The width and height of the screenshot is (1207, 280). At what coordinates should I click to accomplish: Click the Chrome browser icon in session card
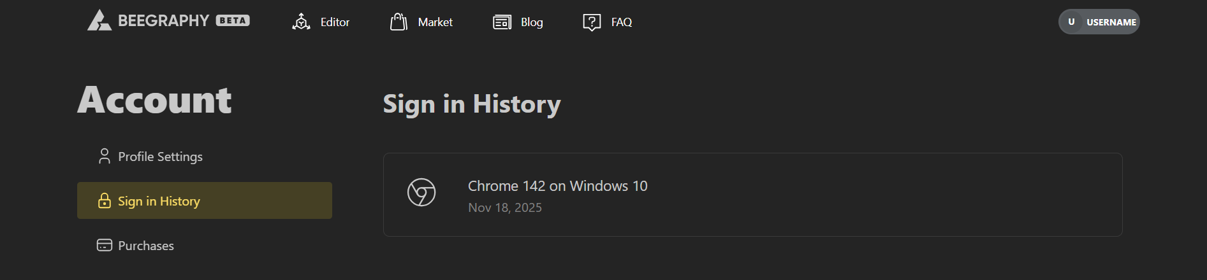pos(421,192)
